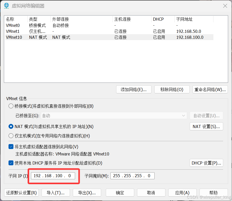Click the 192.168.50.0 subnet cell
The image size is (232, 201).
coord(189,31)
